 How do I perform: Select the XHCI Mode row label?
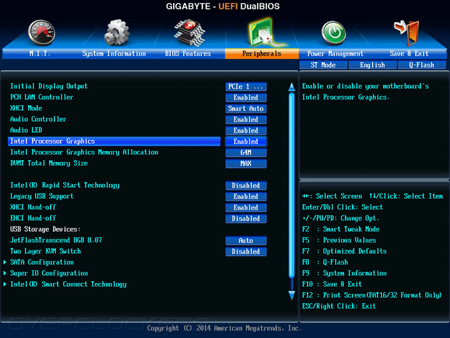[26, 108]
